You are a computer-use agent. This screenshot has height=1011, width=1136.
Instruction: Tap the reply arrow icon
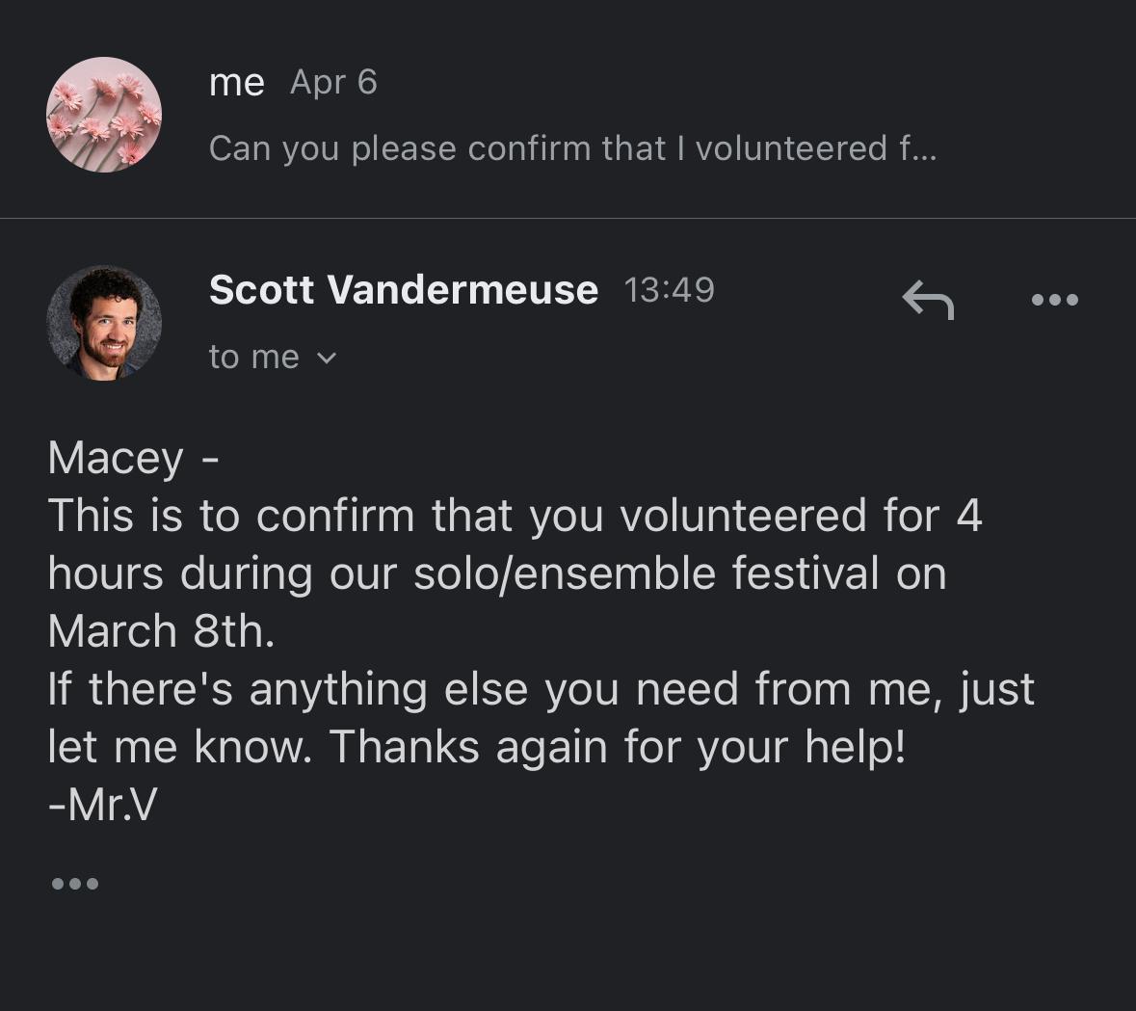pyautogui.click(x=928, y=299)
